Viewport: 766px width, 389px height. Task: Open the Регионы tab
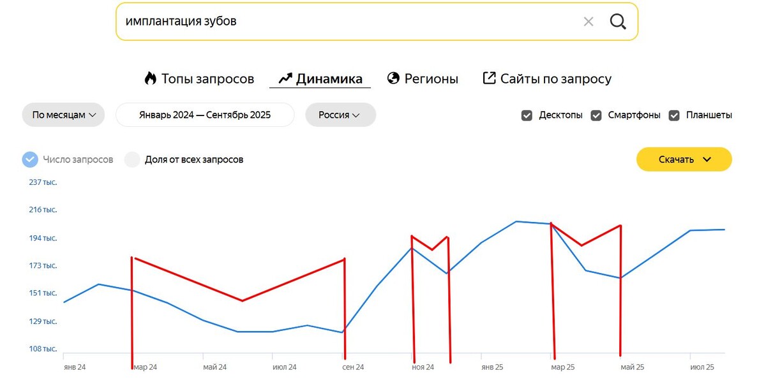[431, 78]
